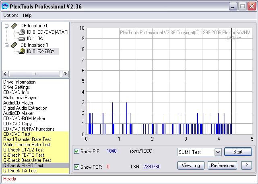Click the PlexTools app icon in title bar
The width and height of the screenshot is (258, 184).
click(x=5, y=6)
